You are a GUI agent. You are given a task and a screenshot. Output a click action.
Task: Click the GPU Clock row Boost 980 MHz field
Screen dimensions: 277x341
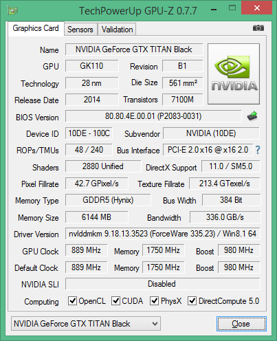[239, 250]
